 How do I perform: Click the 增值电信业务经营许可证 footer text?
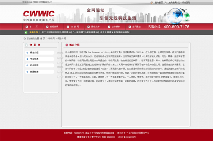96,137
